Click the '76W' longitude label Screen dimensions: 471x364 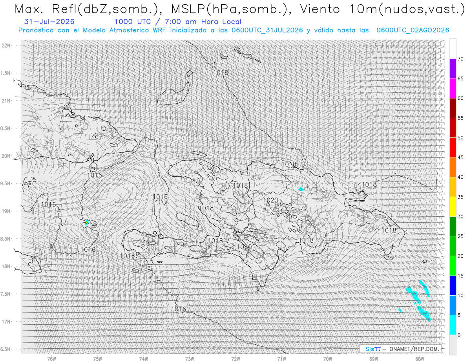click(x=51, y=359)
